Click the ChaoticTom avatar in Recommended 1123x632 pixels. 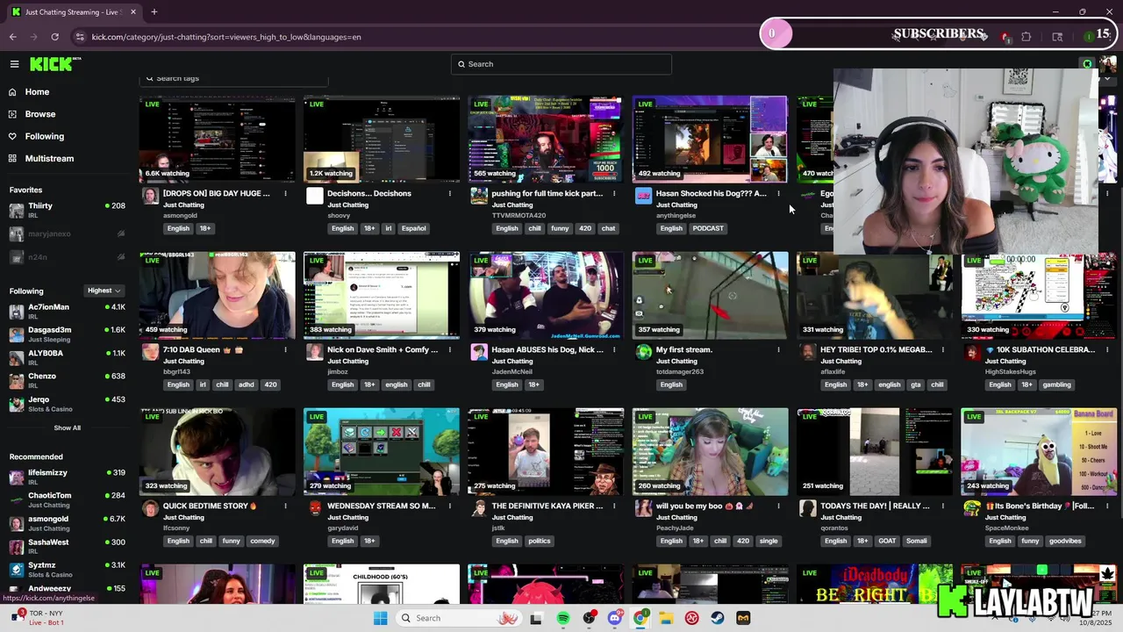(x=17, y=500)
